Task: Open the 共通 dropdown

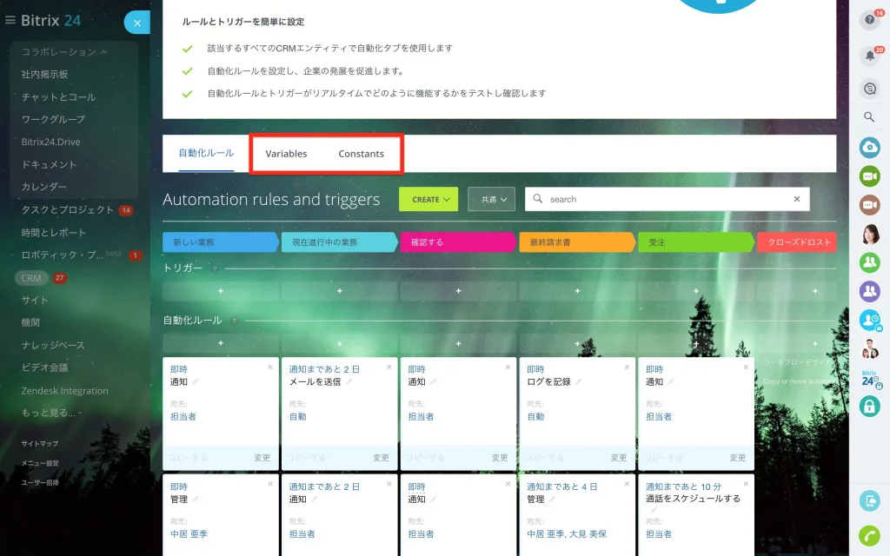Action: pos(492,199)
